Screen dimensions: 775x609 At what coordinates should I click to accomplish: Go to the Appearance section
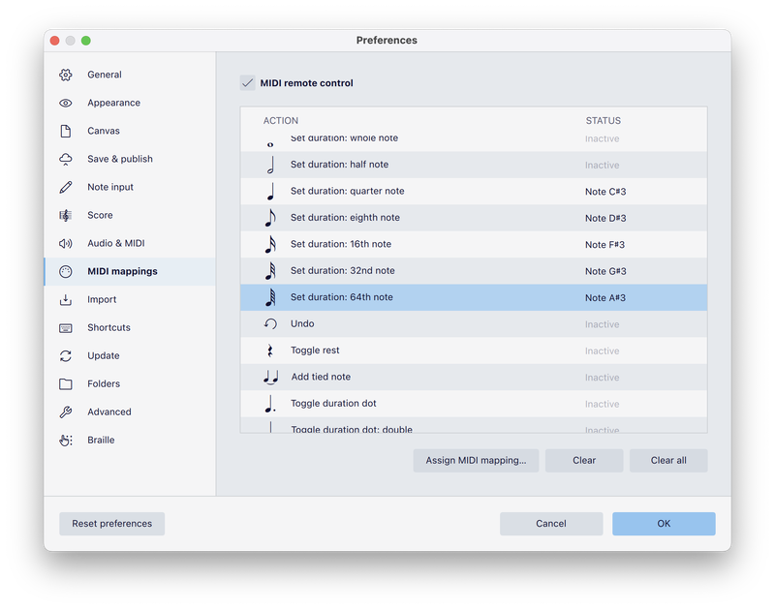[113, 103]
